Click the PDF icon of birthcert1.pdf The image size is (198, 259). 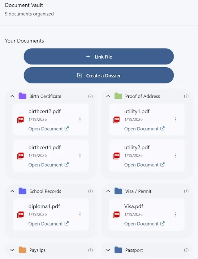[20, 156]
